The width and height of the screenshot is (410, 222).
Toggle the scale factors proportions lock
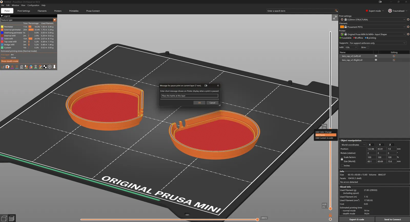click(x=342, y=159)
